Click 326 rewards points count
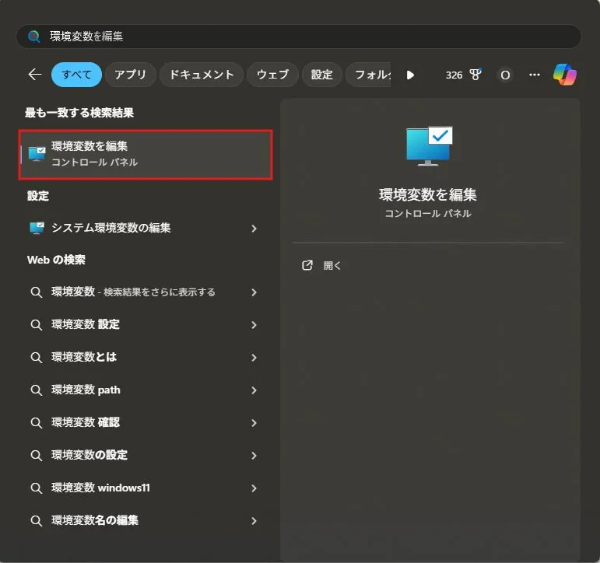This screenshot has width=600, height=563. pyautogui.click(x=454, y=75)
